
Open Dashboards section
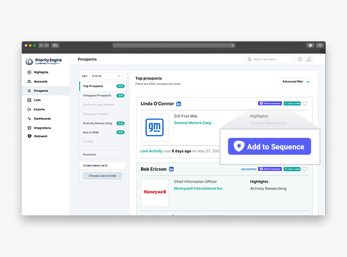pyautogui.click(x=42, y=118)
